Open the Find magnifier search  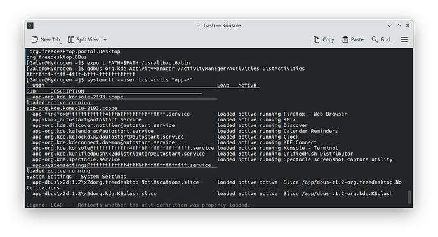(375, 39)
